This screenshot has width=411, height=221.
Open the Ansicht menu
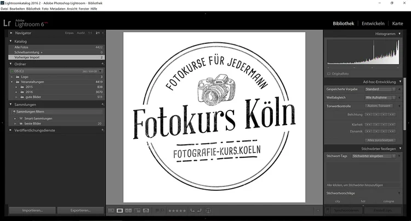click(72, 9)
